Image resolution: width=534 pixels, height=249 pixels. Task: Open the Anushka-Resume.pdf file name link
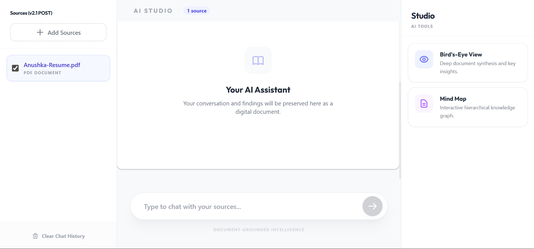tap(52, 65)
